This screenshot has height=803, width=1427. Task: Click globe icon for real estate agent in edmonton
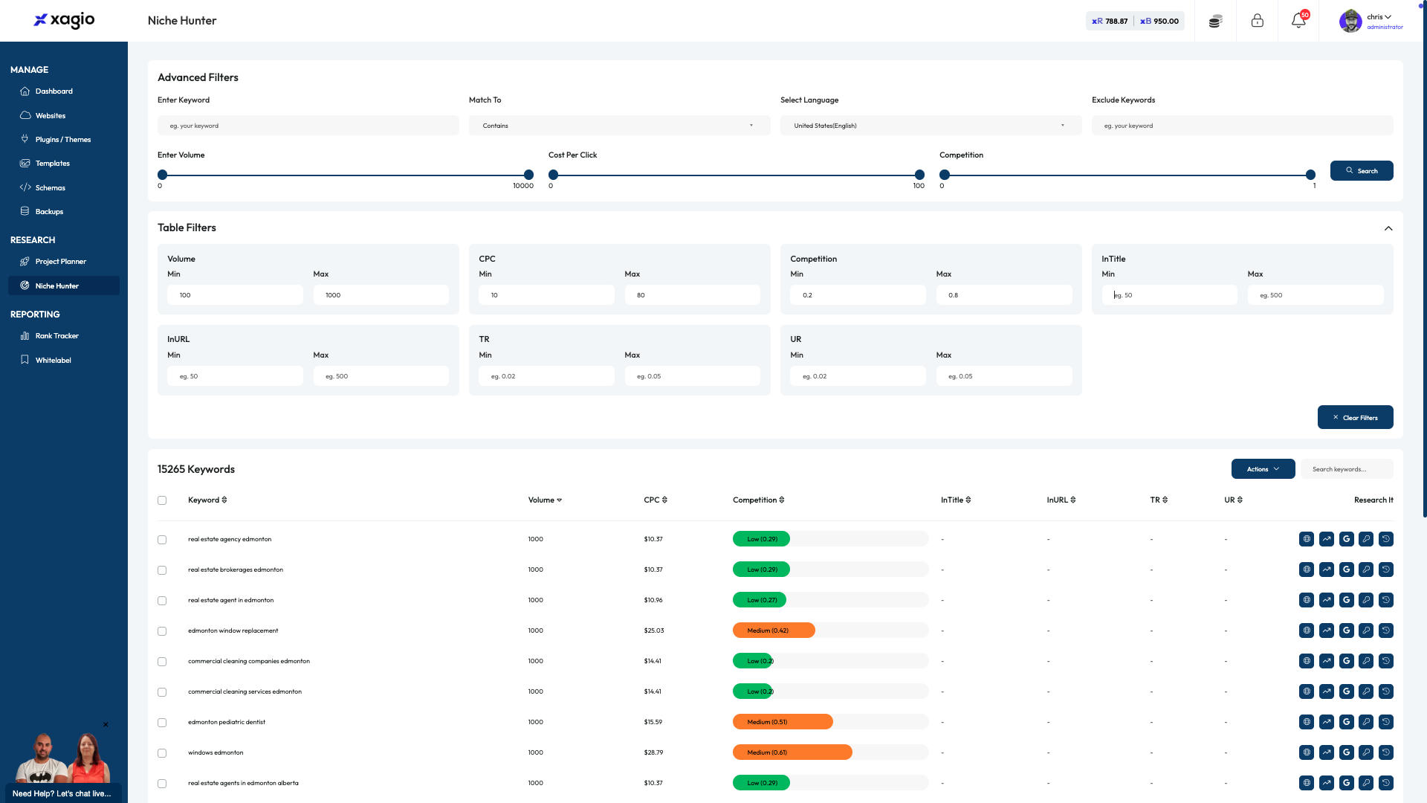(1307, 600)
